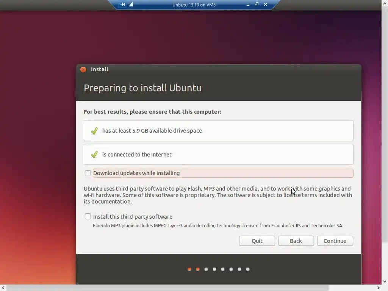Click the 'Install' window title text

[100, 70]
